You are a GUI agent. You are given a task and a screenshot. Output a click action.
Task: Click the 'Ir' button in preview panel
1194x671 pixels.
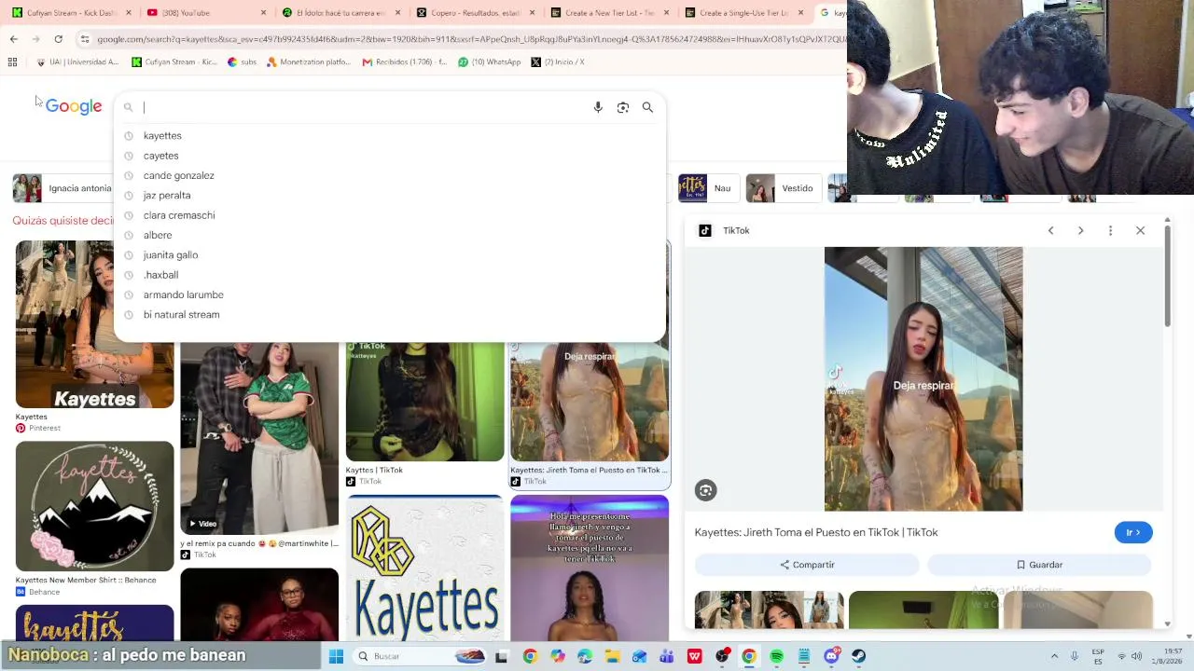pyautogui.click(x=1133, y=532)
